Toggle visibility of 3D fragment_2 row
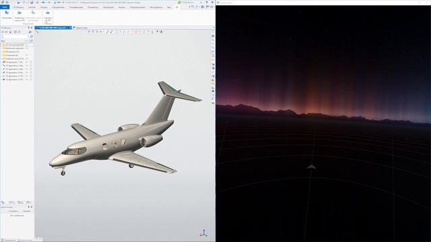 coord(27,66)
